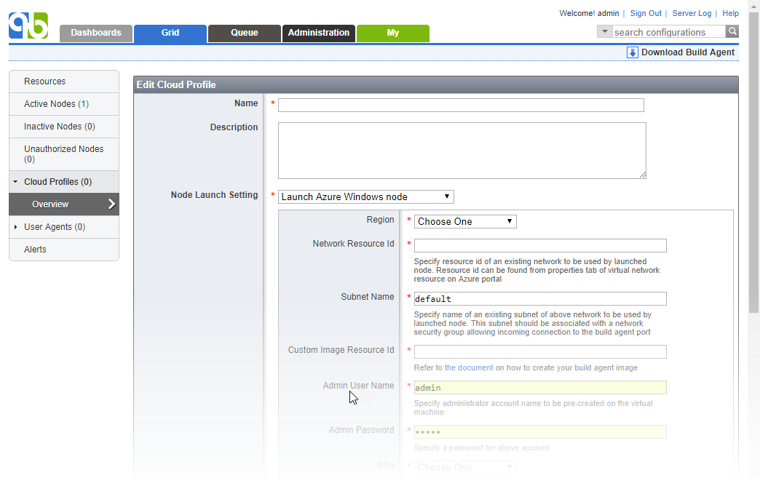Select Overview under Cloud Profiles
This screenshot has height=481, width=760.
click(x=64, y=204)
